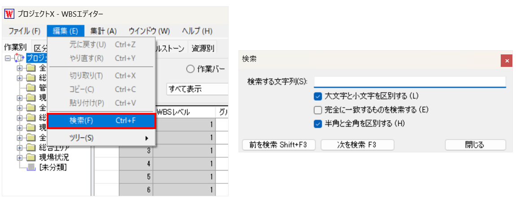
Task: Toggle 大文字と小文字を区別する checkbox
Action: 318,96
